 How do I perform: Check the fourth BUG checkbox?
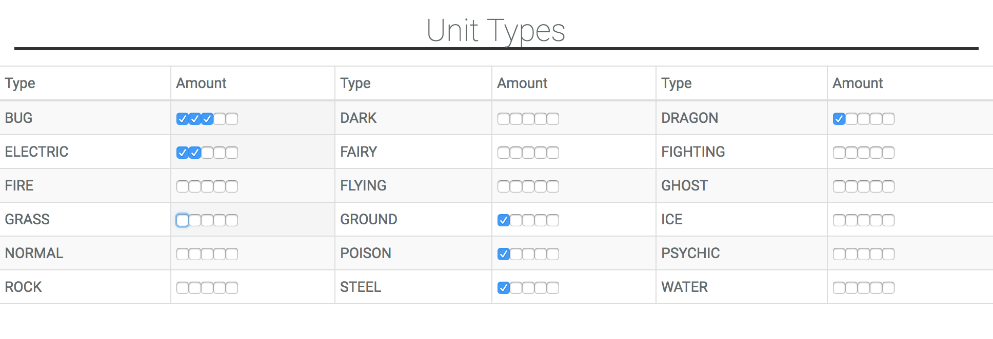pos(220,119)
